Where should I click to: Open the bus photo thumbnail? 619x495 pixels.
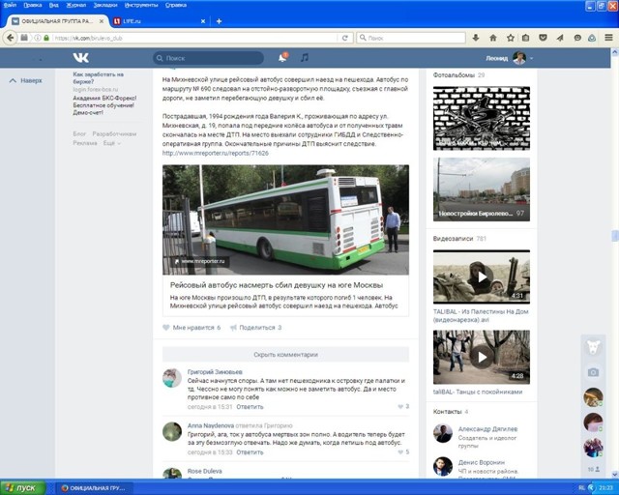[x=286, y=219]
